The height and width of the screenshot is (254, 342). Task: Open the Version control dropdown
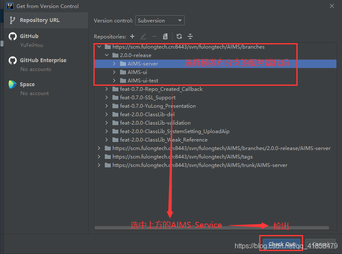coord(160,20)
